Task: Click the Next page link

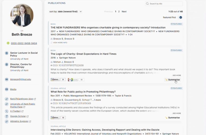Action: click(124, 11)
